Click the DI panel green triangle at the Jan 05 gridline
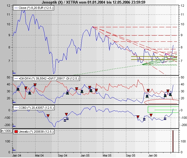 click(x=82, y=92)
